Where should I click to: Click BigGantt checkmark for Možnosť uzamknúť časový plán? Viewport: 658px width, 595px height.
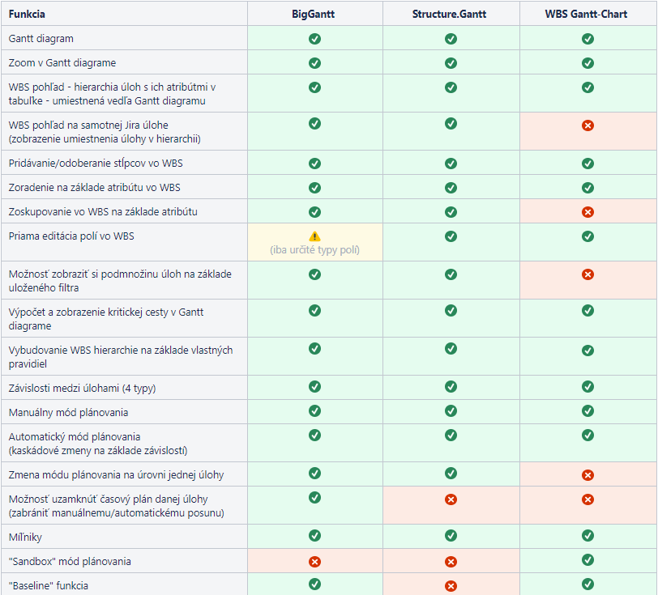tap(314, 498)
